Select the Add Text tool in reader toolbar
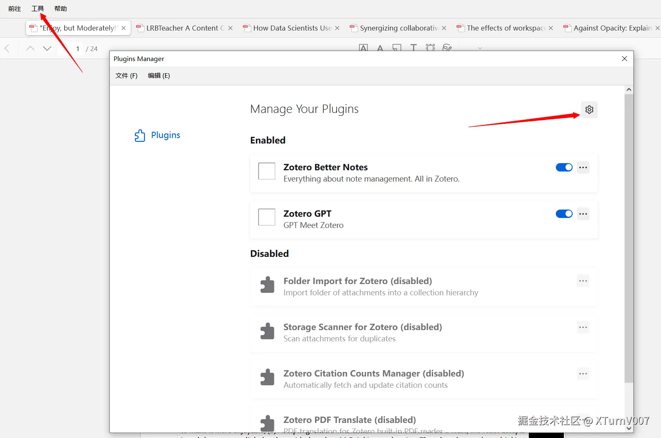 413,48
